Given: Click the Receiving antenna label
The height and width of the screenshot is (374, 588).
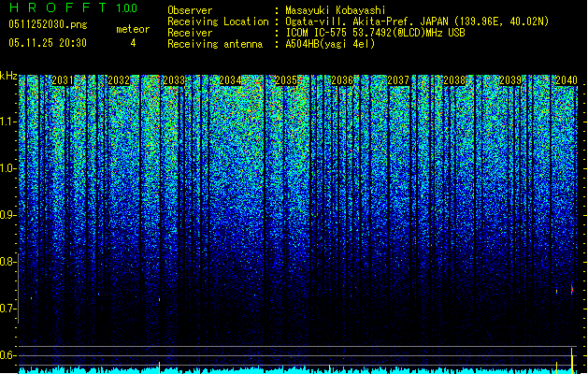Looking at the screenshot, I should click(215, 44).
